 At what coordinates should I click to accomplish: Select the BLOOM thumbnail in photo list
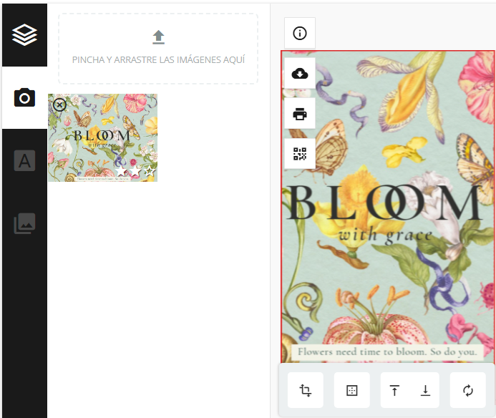[102, 137]
